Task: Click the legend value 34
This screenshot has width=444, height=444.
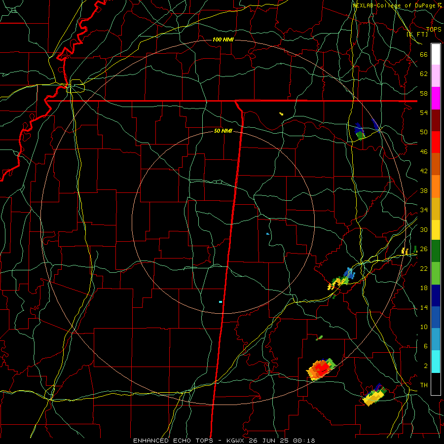Action: [424, 210]
